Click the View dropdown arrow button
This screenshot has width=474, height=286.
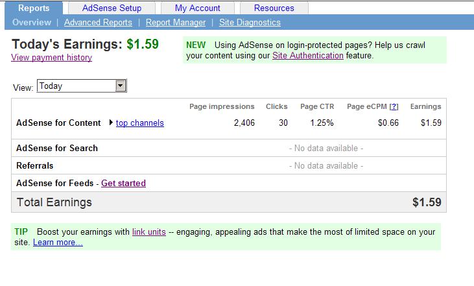tap(121, 86)
